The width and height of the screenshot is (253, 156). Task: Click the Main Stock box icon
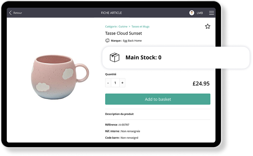[x=115, y=57]
